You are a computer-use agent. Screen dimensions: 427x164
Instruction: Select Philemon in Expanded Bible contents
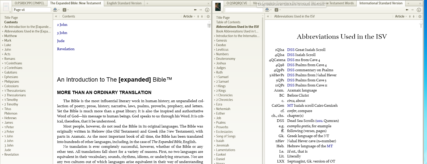(11, 114)
